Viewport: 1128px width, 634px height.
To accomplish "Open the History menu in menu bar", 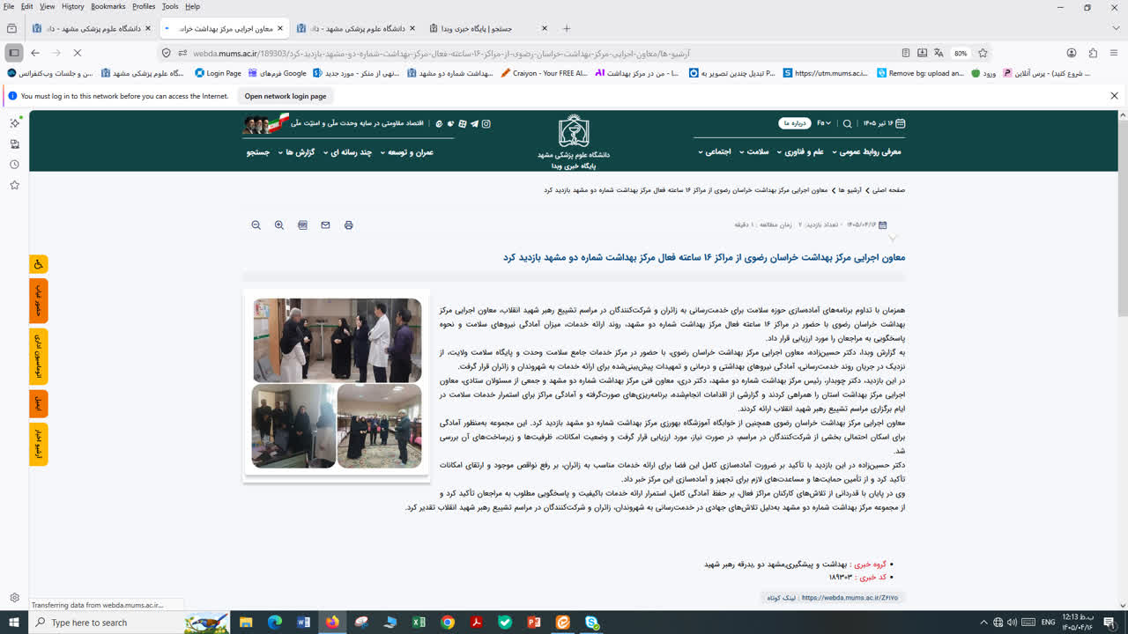I will click(73, 6).
